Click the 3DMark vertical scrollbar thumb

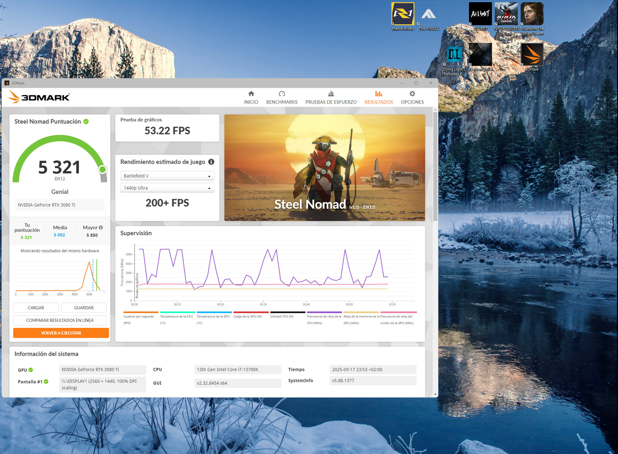point(435,166)
